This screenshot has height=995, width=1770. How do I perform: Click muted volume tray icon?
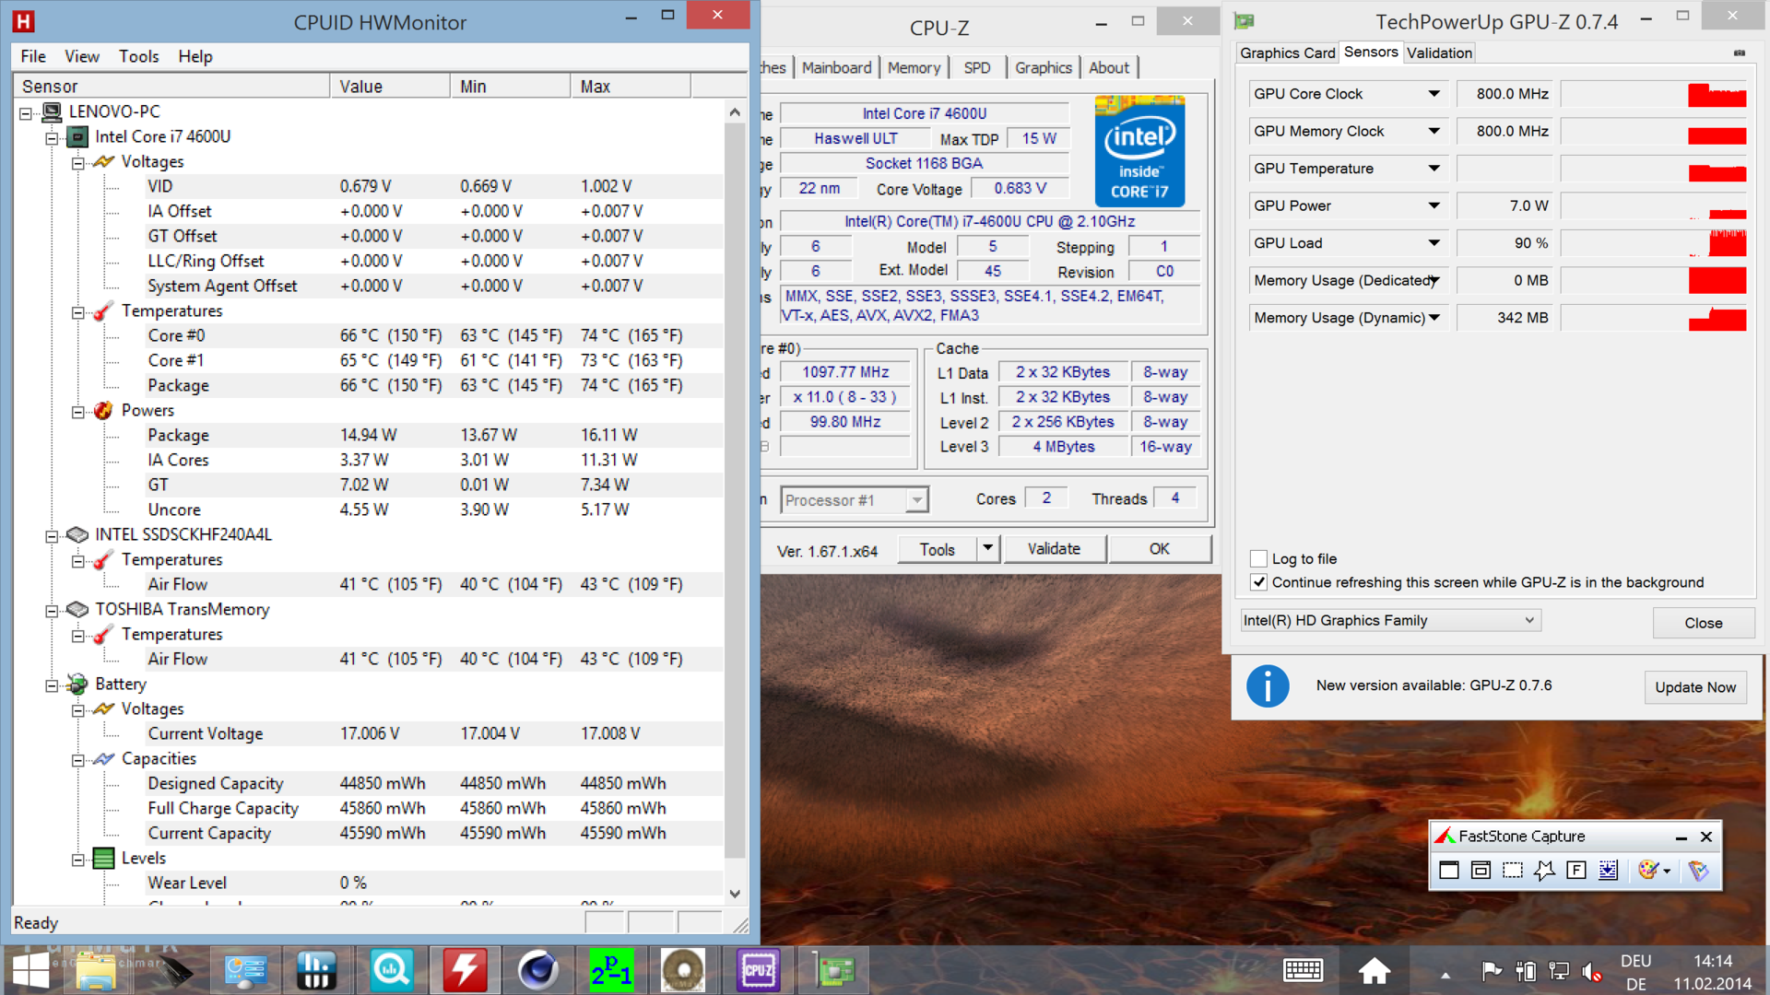click(x=1591, y=971)
